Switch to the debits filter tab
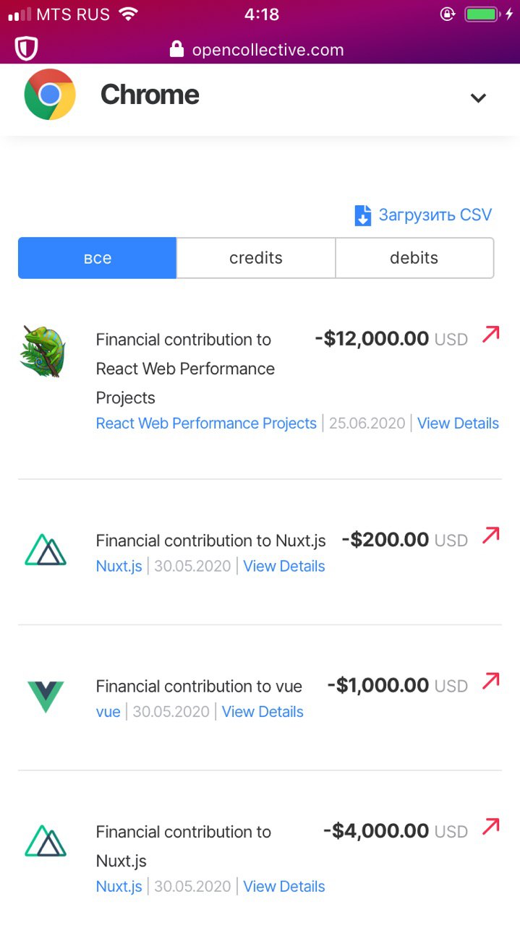The width and height of the screenshot is (520, 925). click(x=414, y=258)
